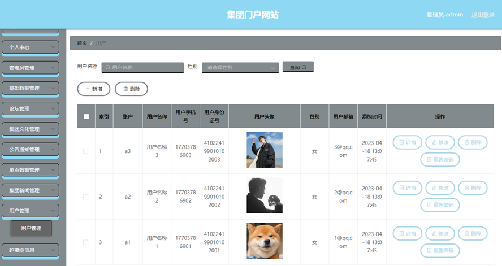Click the 账户 column header
The image size is (502, 266).
[128, 116]
